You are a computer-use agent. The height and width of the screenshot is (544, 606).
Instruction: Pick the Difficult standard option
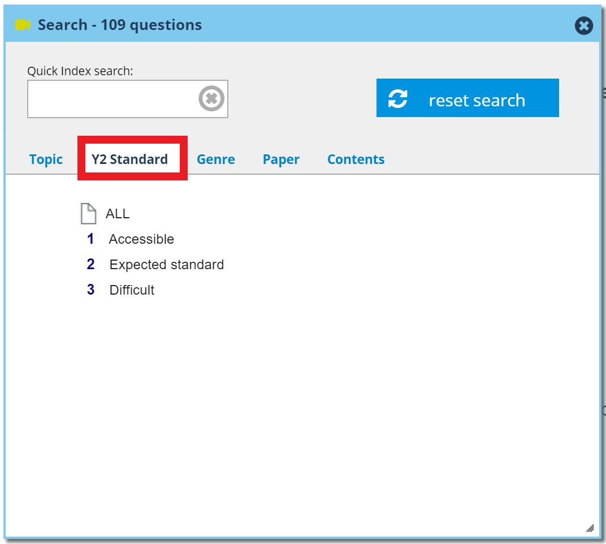[x=132, y=290]
